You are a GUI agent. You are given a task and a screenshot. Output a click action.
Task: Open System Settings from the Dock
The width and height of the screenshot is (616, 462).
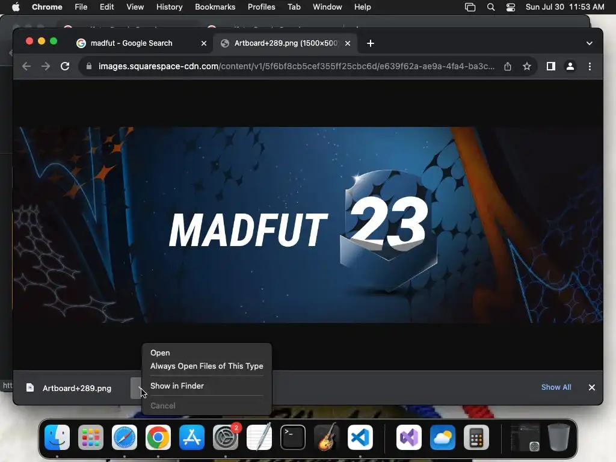click(x=226, y=437)
